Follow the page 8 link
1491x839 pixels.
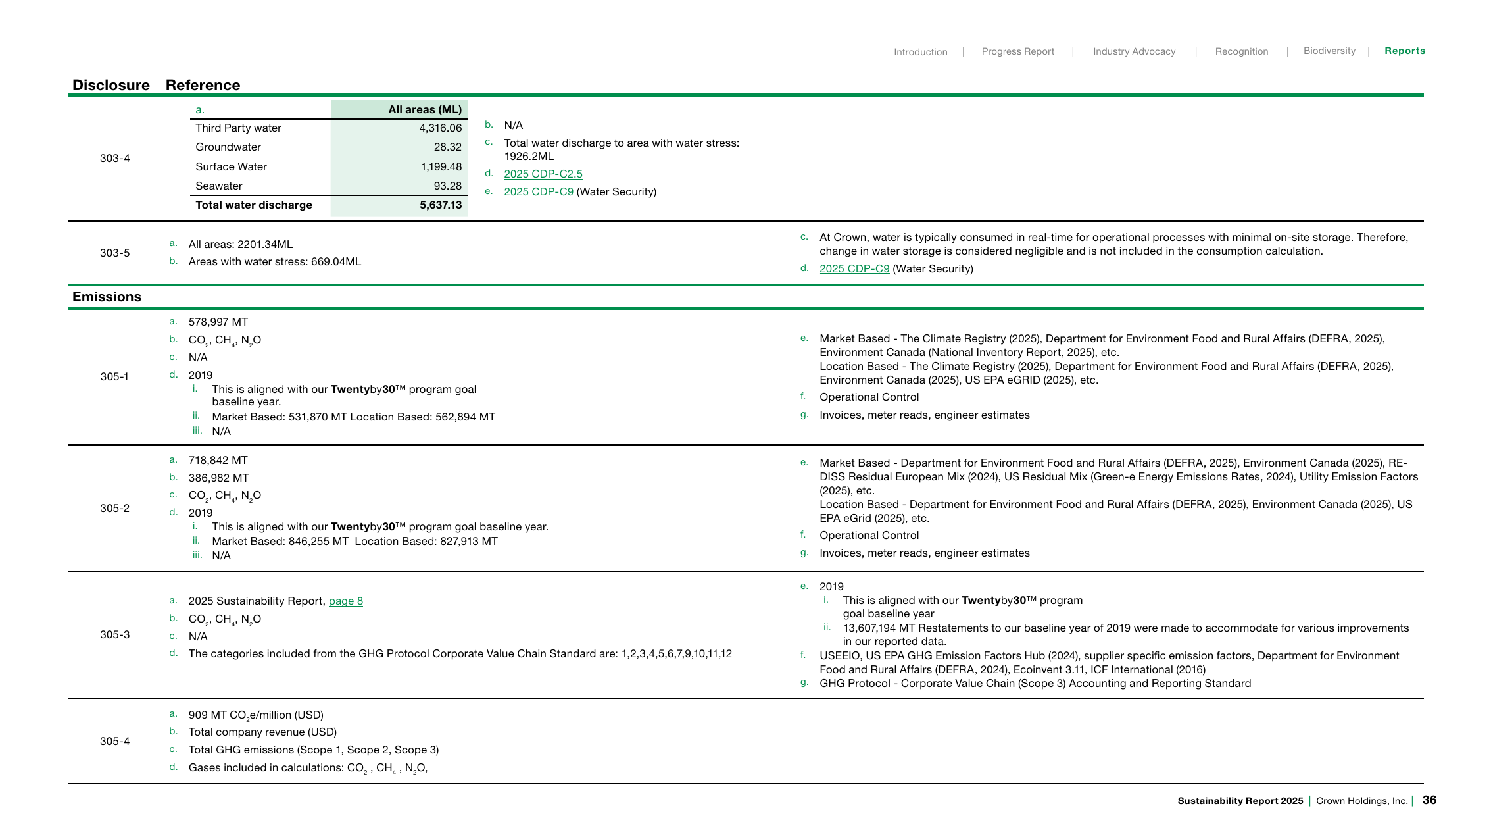346,601
